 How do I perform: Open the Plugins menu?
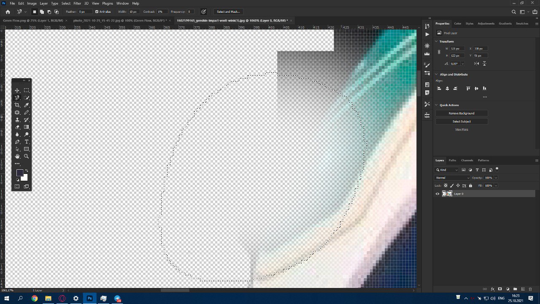[108, 3]
